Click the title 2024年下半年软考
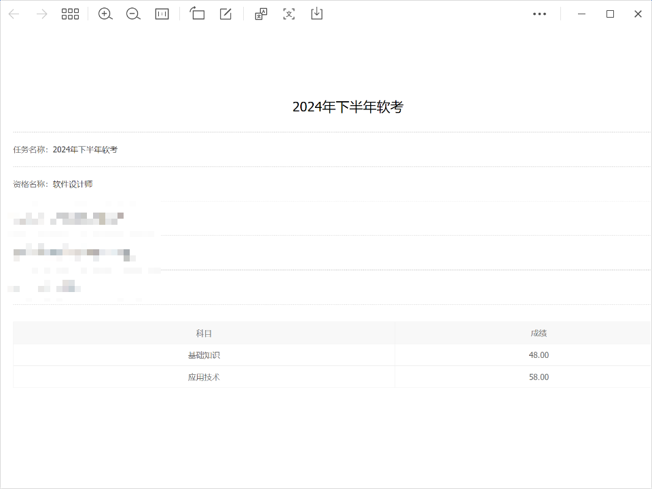This screenshot has height=489, width=652. pyautogui.click(x=348, y=107)
